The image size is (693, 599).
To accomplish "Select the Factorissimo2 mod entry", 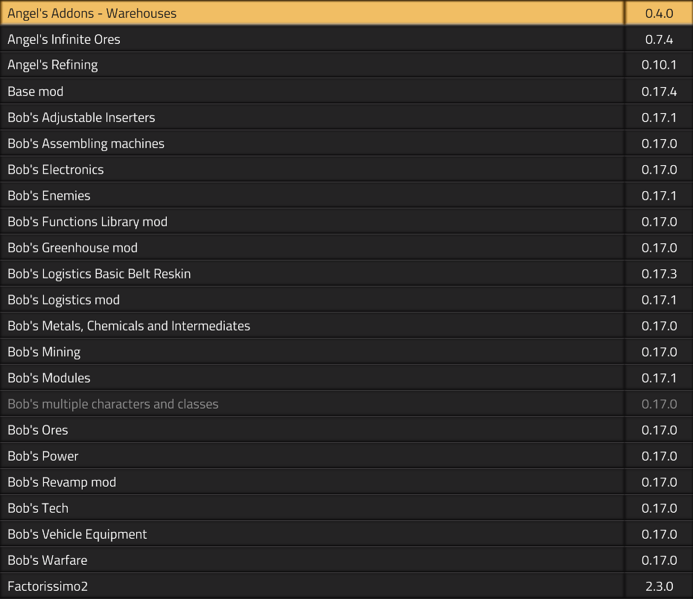I will pyautogui.click(x=48, y=586).
